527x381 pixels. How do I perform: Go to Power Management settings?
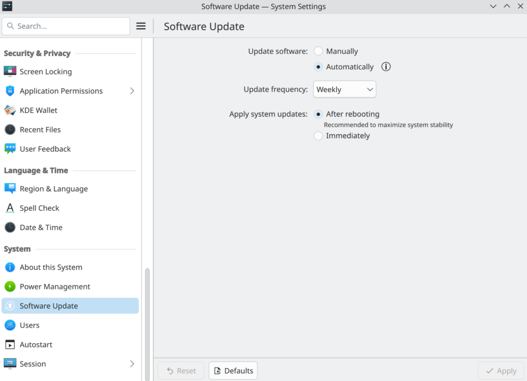coord(70,287)
